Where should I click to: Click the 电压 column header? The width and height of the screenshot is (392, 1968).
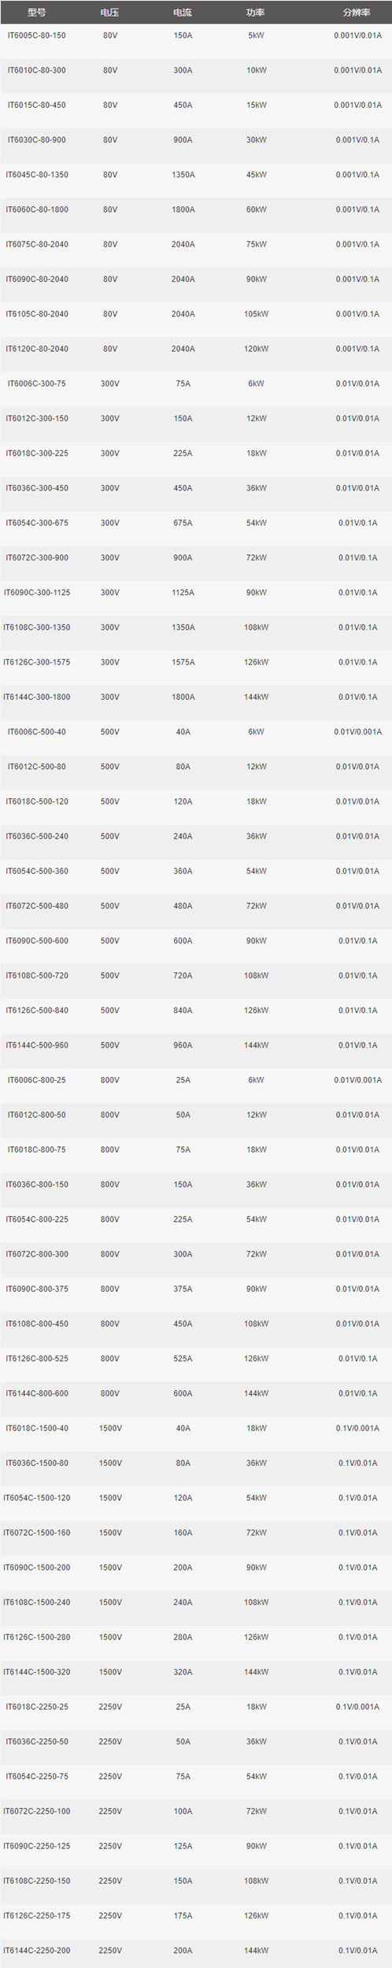point(110,12)
